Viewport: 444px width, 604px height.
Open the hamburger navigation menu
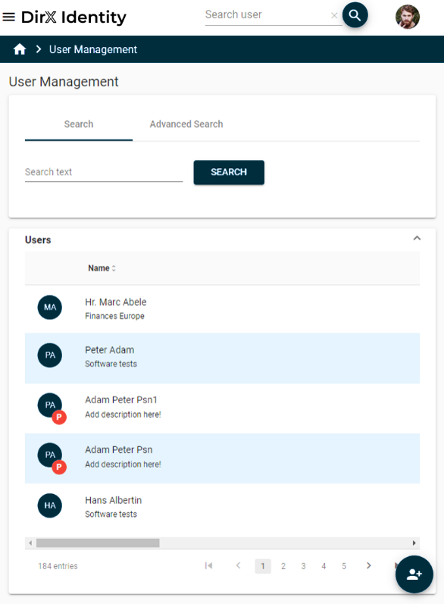pos(9,17)
